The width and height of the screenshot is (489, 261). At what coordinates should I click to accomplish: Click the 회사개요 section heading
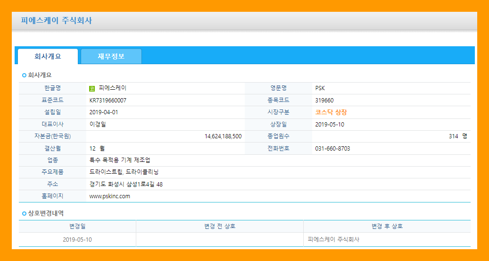point(40,75)
